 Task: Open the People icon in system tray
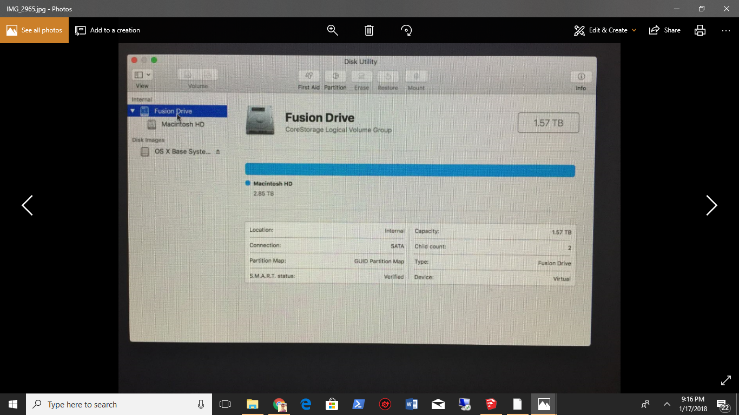coord(645,404)
